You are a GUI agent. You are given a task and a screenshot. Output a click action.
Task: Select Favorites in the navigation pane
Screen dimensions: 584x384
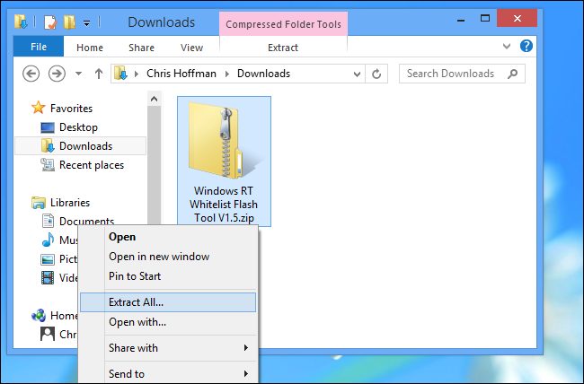[71, 109]
